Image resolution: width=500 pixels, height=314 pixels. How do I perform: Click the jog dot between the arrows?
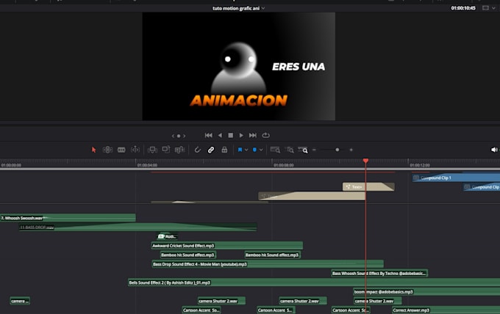pyautogui.click(x=179, y=136)
